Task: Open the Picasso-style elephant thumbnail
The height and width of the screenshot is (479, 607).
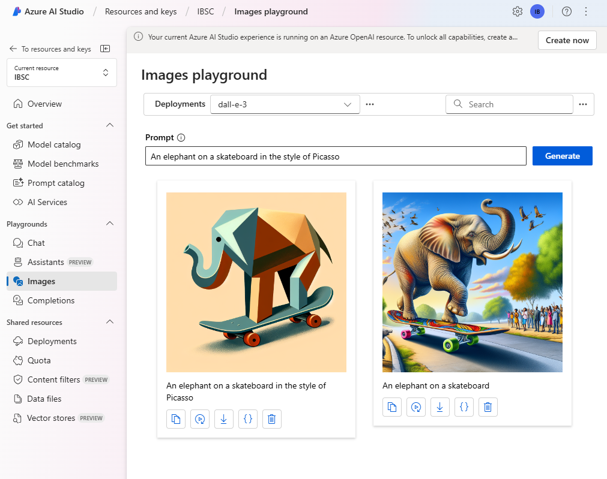Action: click(x=256, y=282)
